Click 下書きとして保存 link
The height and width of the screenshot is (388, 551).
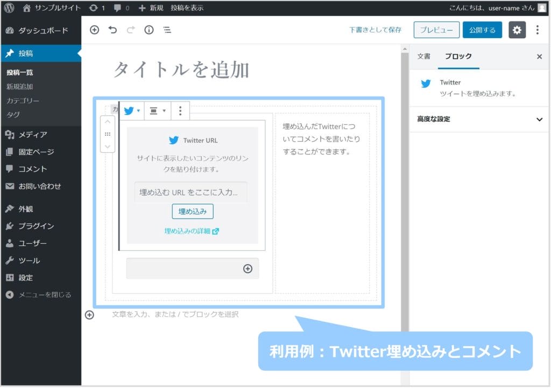point(375,30)
